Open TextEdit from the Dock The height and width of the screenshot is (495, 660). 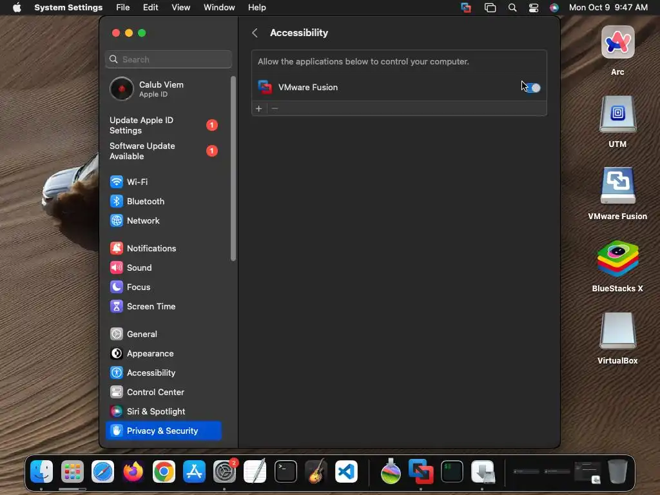point(255,471)
